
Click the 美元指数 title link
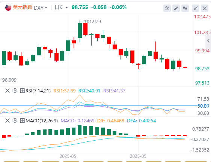(x=23, y=7)
